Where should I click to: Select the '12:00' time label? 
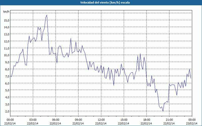pos(101,120)
